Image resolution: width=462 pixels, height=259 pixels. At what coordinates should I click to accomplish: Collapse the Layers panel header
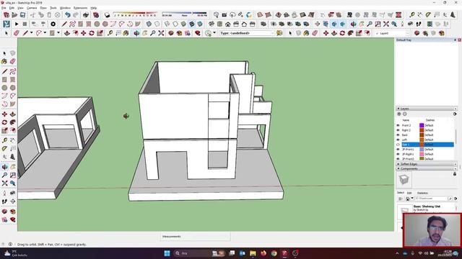(x=427, y=109)
